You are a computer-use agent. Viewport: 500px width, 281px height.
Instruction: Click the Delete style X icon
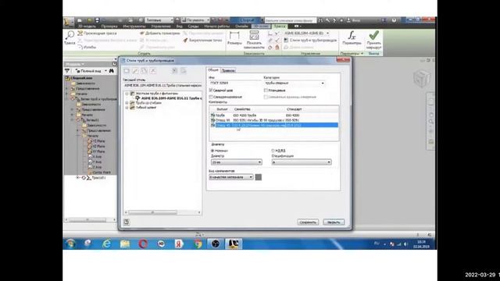point(153,71)
